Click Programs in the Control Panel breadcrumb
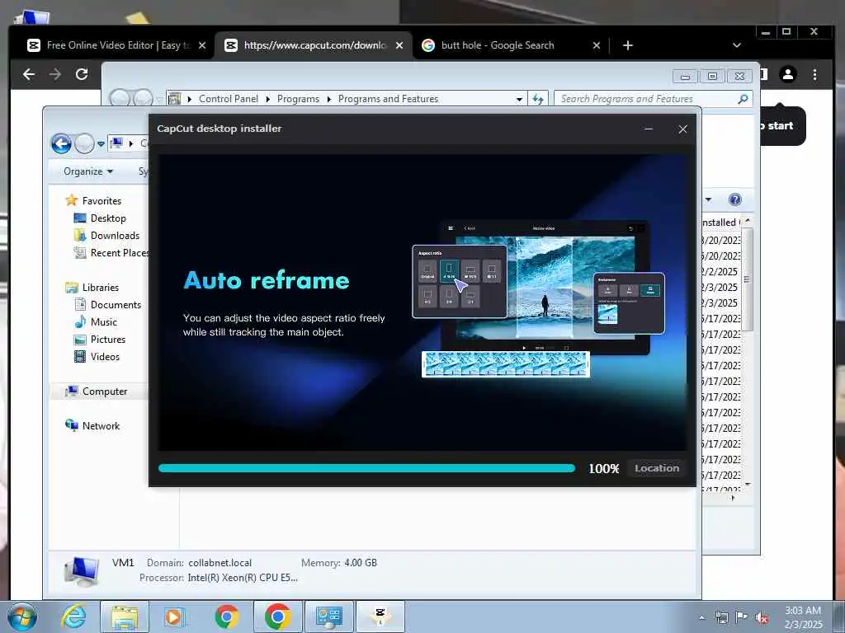Image resolution: width=845 pixels, height=633 pixels. [298, 99]
